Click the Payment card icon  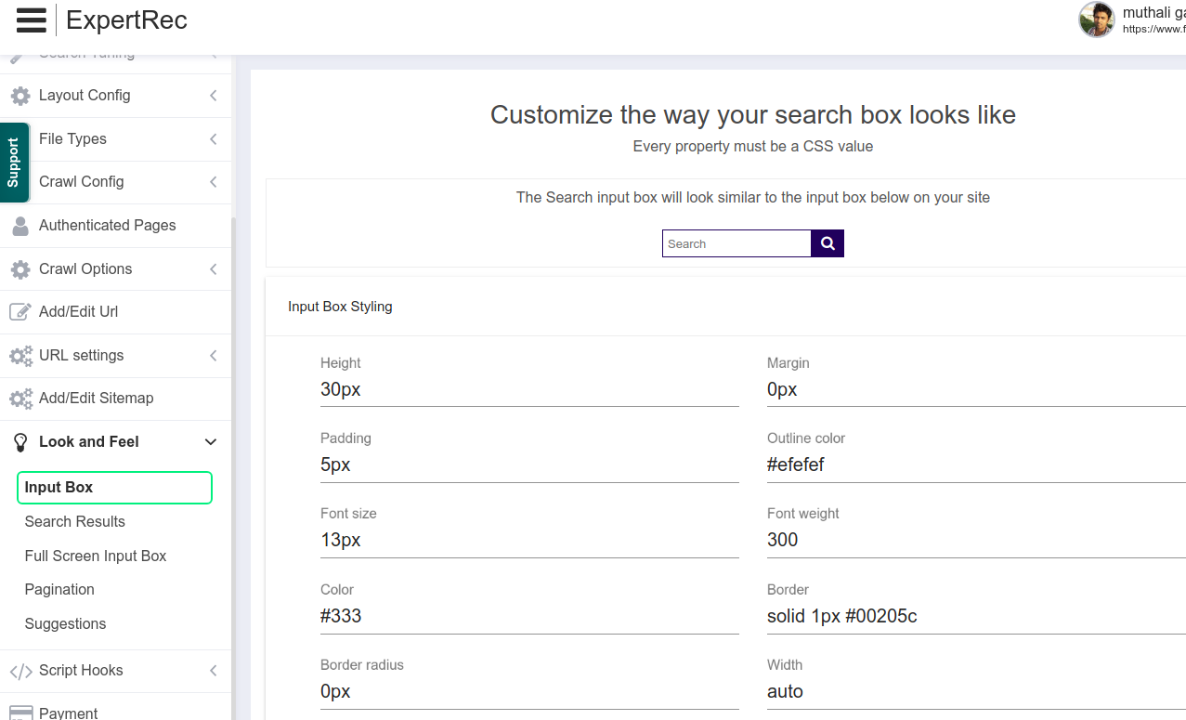(x=20, y=712)
